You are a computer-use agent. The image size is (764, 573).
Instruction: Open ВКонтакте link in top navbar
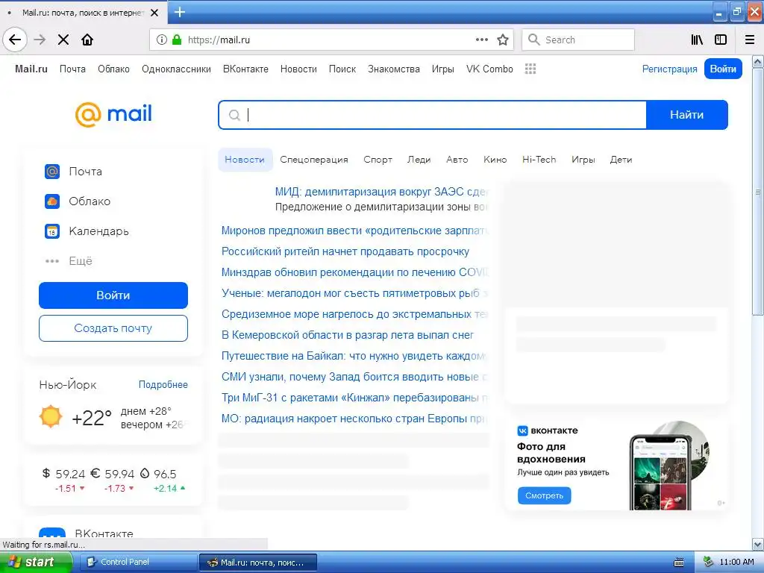(245, 69)
